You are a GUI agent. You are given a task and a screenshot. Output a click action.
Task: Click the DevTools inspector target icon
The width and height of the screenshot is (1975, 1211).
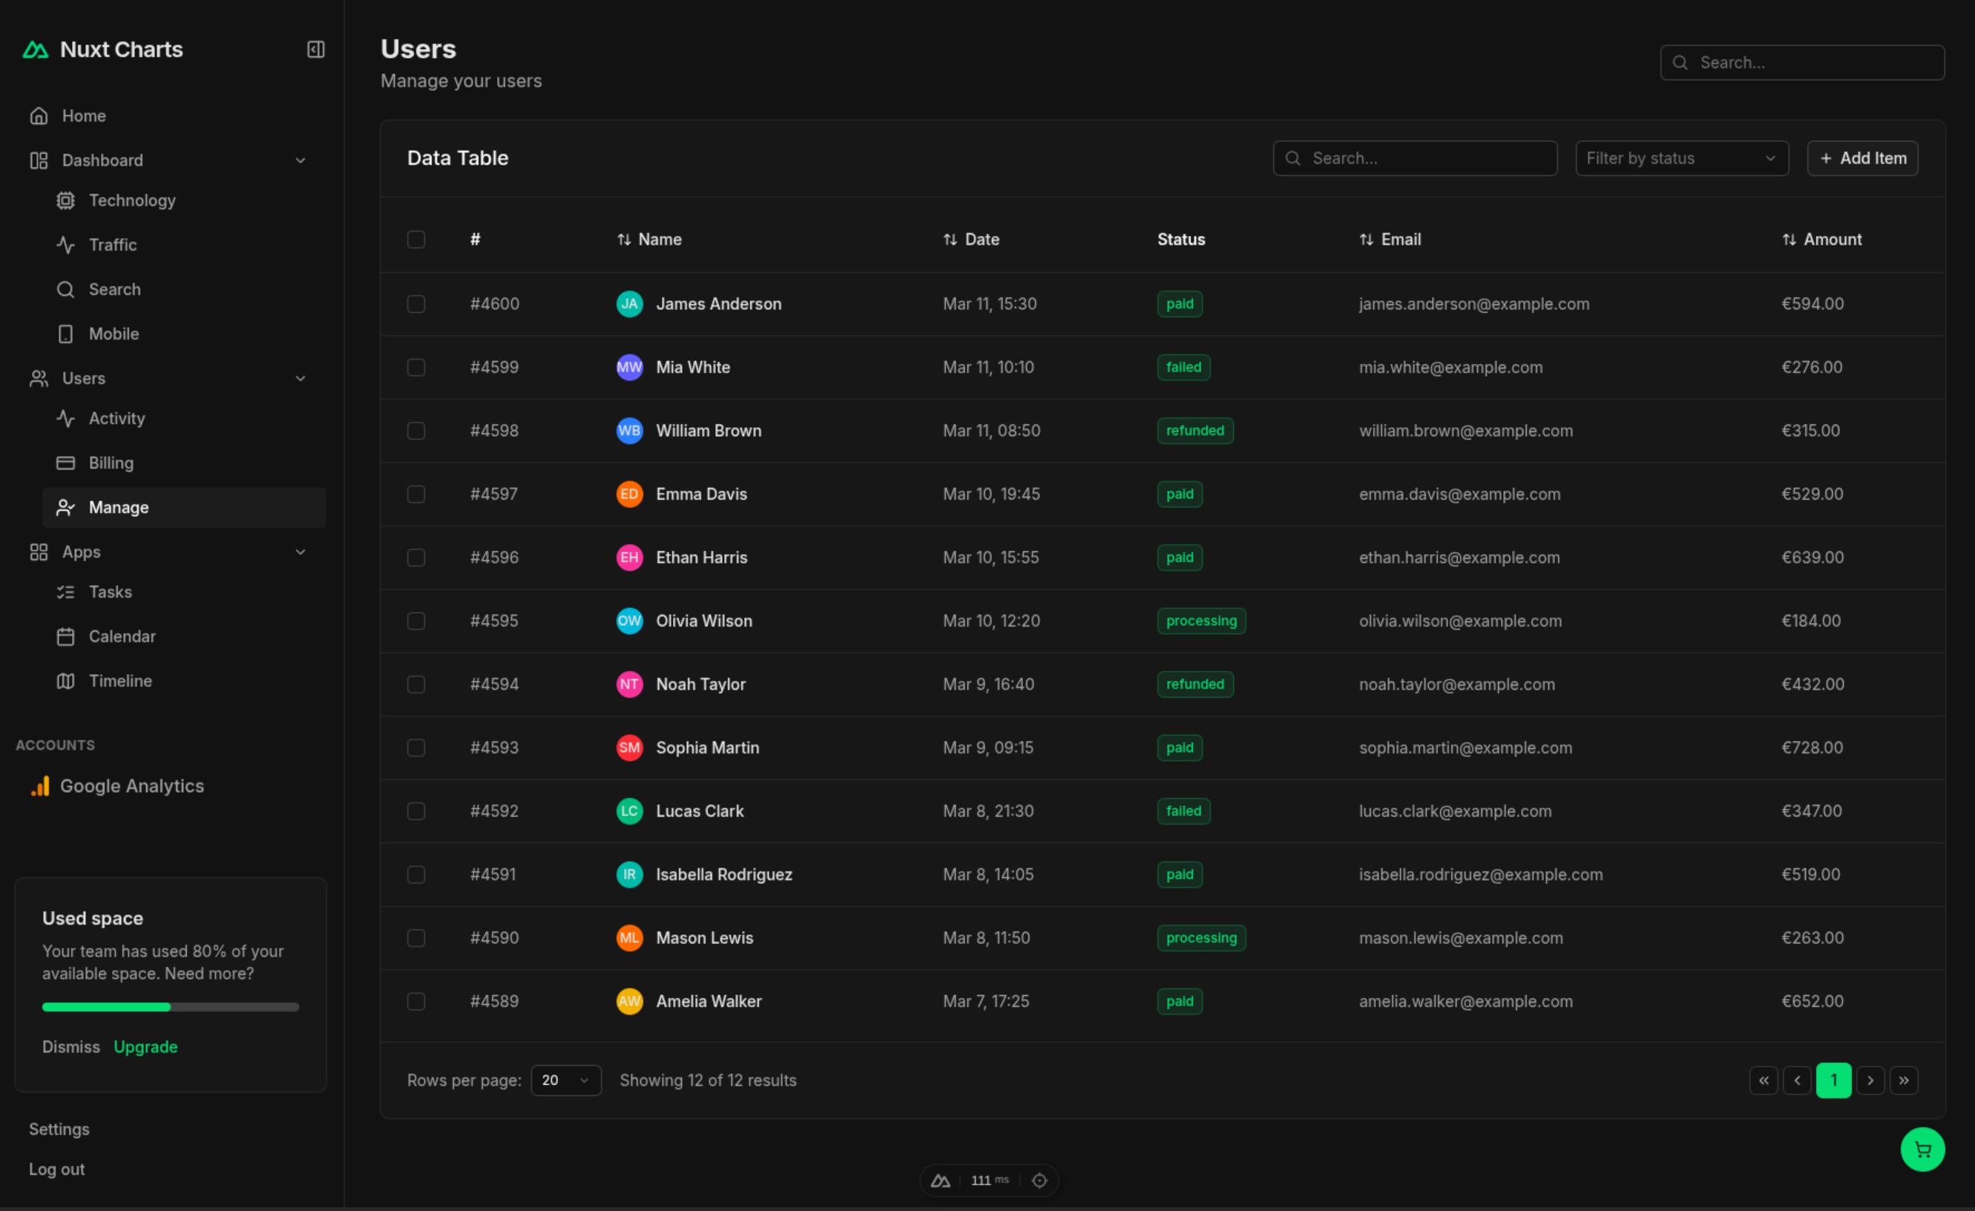coord(1039,1181)
